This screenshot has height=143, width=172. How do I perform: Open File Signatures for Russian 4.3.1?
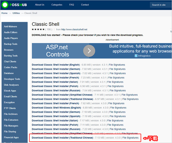click(118, 90)
